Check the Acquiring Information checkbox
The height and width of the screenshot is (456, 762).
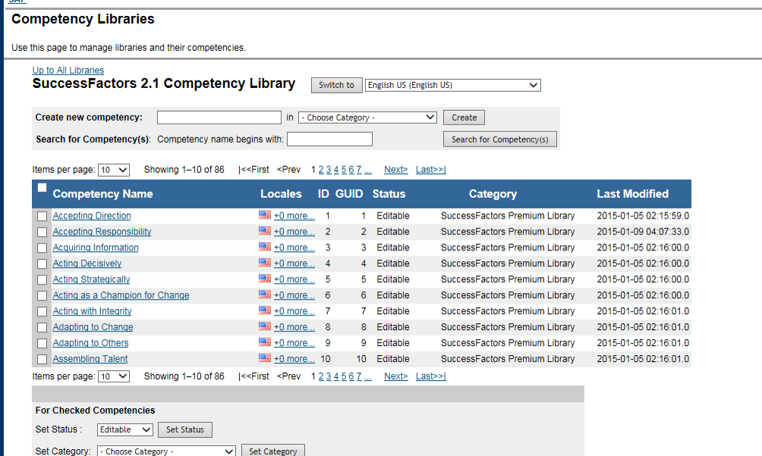[43, 248]
